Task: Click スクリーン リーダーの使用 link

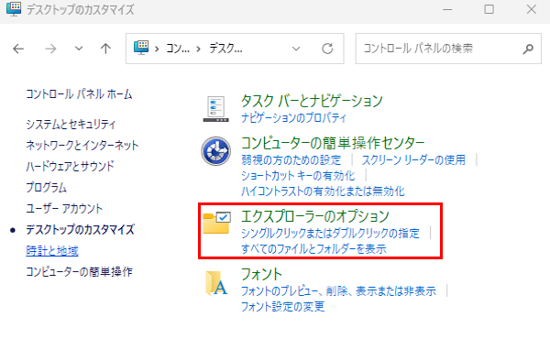Action: (x=413, y=160)
